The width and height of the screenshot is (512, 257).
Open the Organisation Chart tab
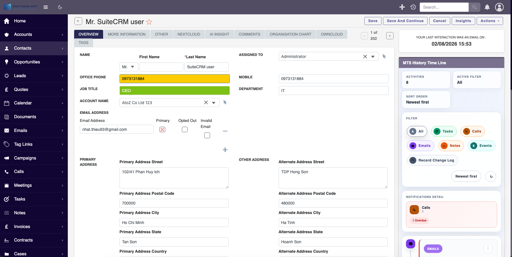[290, 34]
